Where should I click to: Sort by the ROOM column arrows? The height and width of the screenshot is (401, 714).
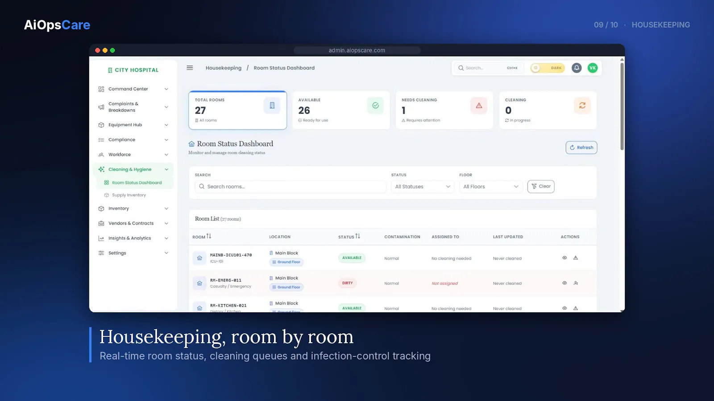[x=209, y=236]
